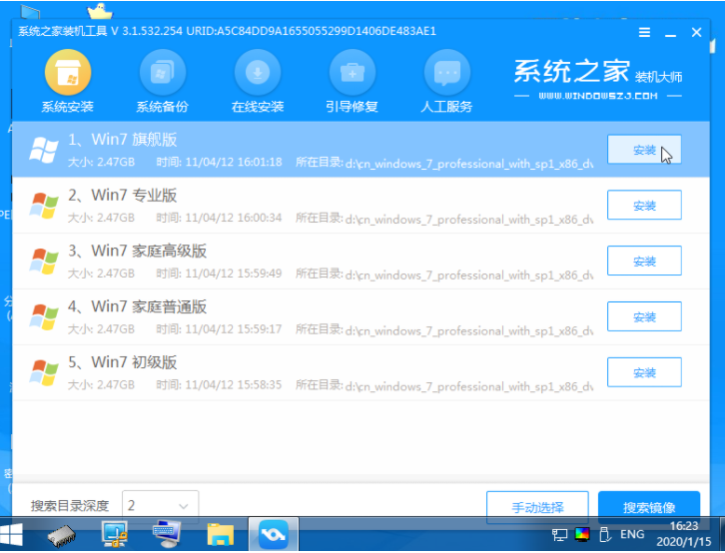The width and height of the screenshot is (725, 553).
Task: Open the clock showing 16:23
Action: (683, 534)
